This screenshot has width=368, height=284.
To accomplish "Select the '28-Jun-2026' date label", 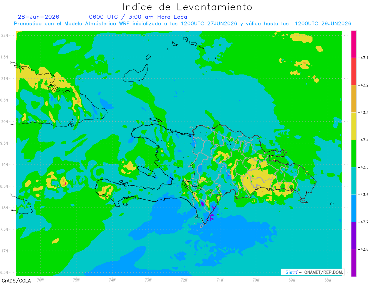I will 39,17.
